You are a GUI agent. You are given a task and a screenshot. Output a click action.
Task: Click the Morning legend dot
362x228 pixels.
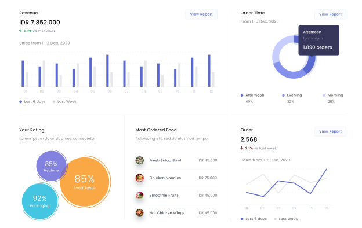[x=324, y=95]
